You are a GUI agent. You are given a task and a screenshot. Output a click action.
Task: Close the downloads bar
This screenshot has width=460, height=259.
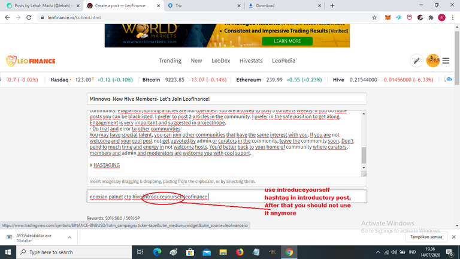pos(453,237)
